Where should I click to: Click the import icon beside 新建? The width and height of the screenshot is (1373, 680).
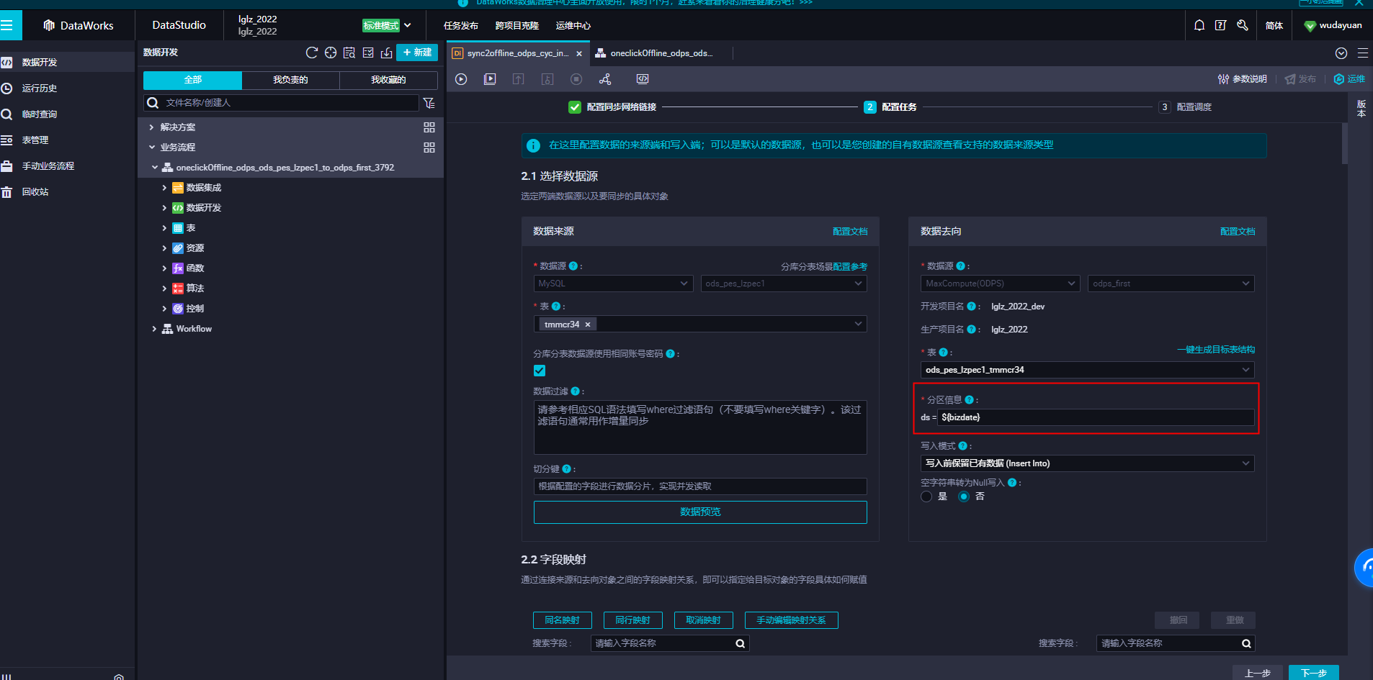coord(387,53)
